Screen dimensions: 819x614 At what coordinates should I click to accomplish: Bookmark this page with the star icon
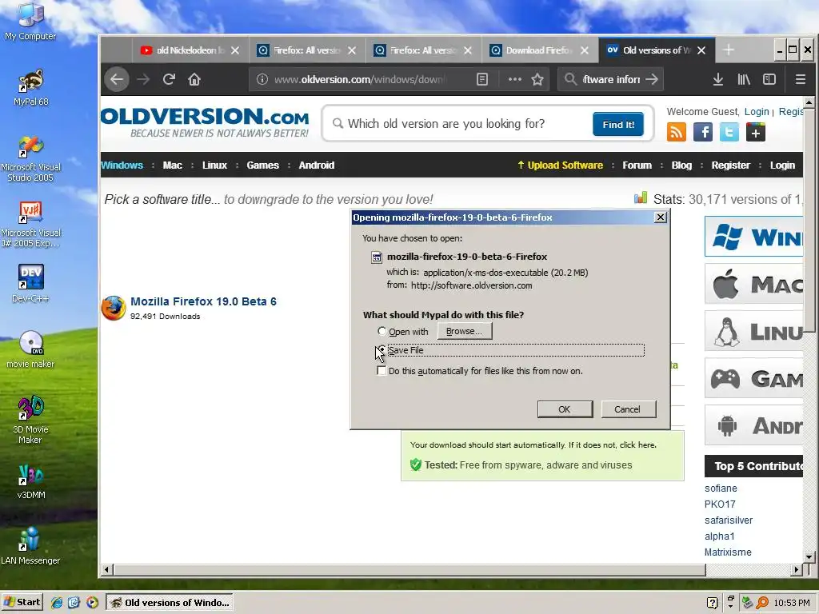pos(537,79)
